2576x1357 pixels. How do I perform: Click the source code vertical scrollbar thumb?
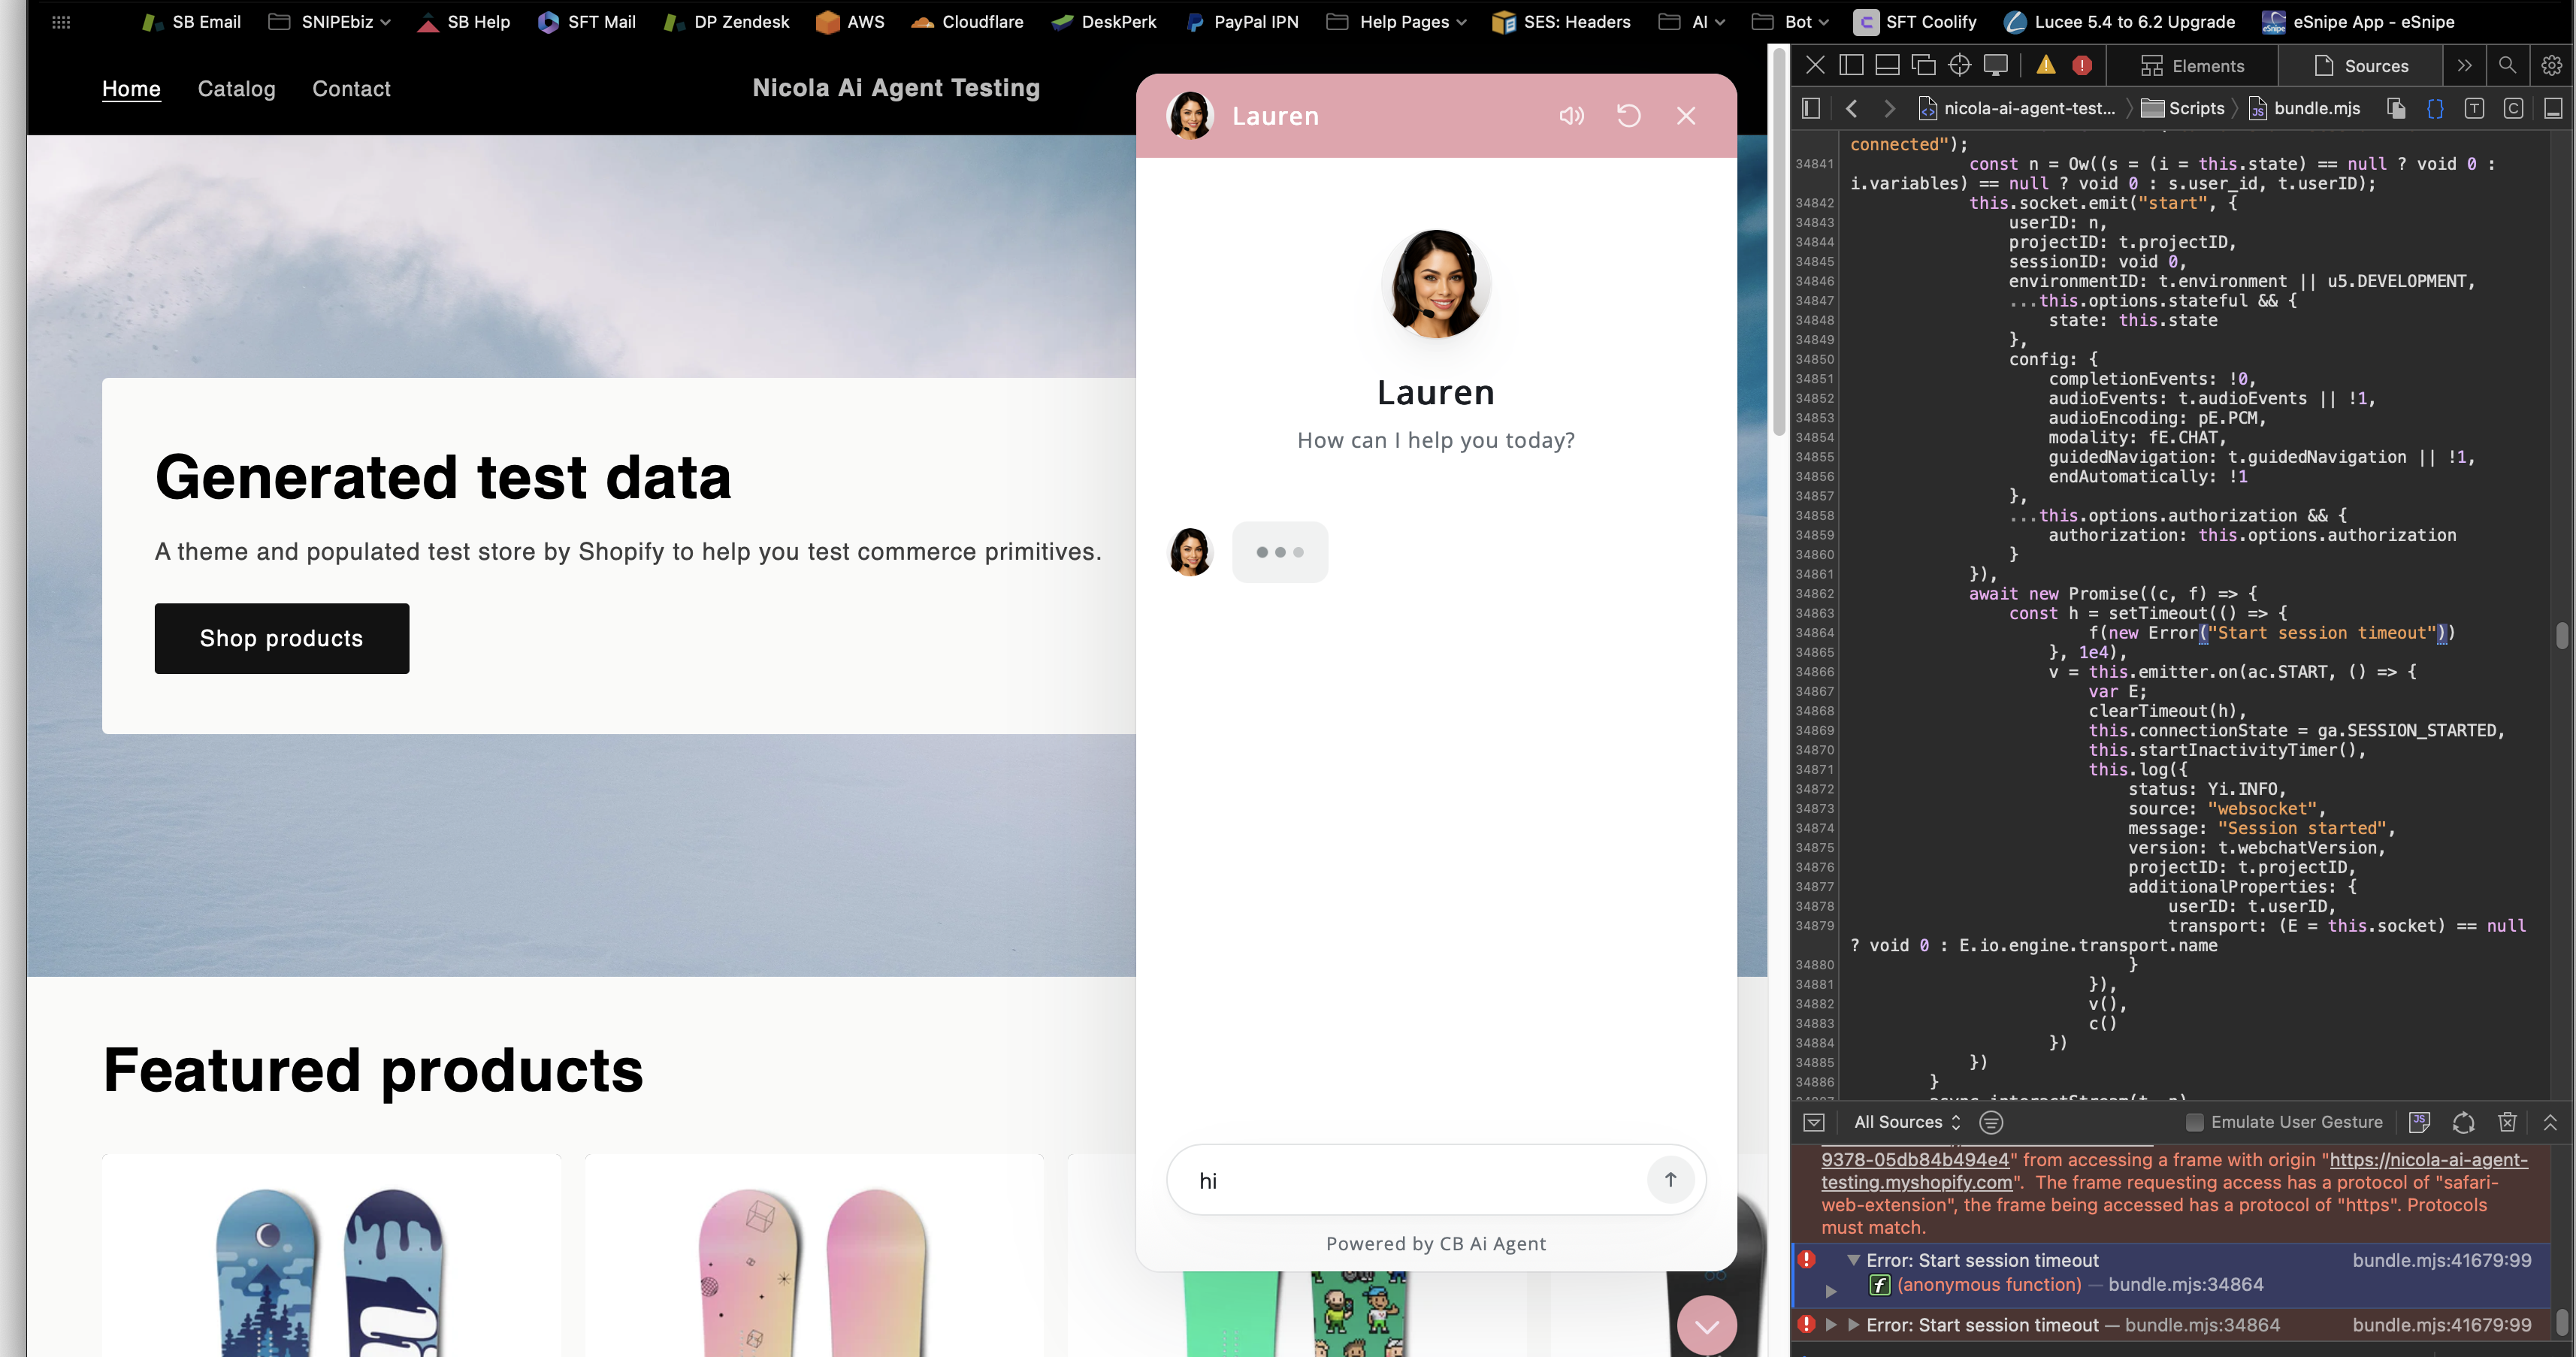2561,635
